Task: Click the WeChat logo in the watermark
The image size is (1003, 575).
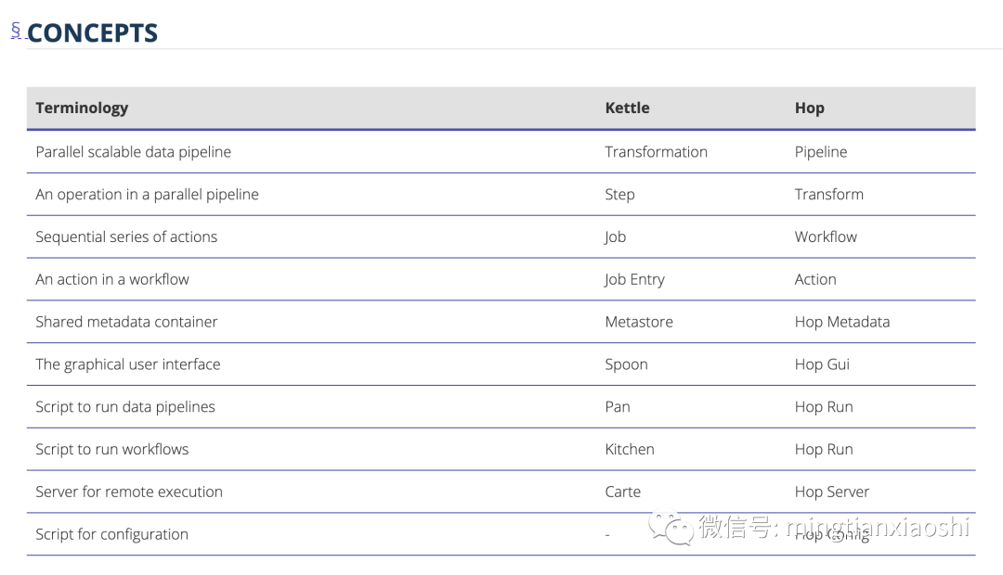Action: coord(671,528)
